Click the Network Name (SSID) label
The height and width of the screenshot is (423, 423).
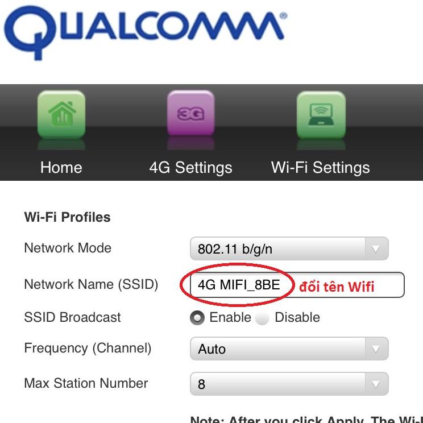coord(91,284)
